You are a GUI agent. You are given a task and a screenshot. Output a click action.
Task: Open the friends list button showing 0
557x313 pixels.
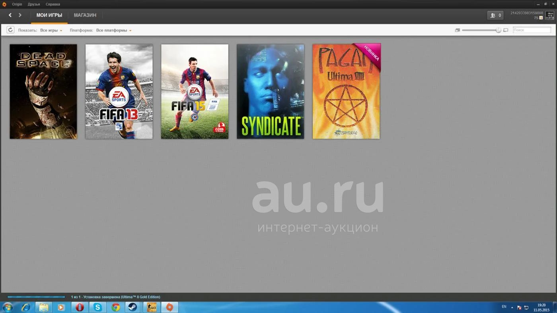click(495, 15)
